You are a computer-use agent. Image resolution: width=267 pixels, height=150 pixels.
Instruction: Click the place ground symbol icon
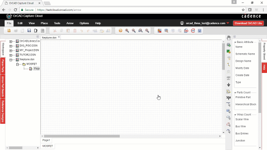pos(229,85)
